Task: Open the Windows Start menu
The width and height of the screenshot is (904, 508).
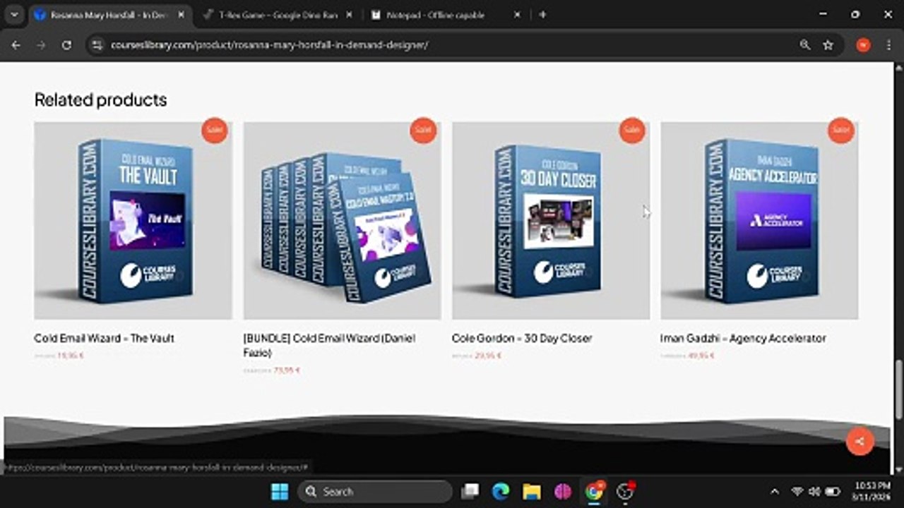Action: pos(280,491)
